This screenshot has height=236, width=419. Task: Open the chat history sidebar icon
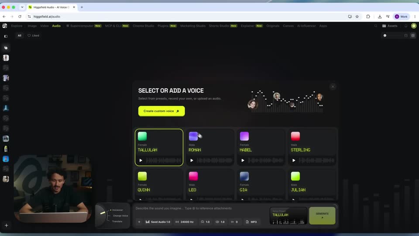click(6, 48)
